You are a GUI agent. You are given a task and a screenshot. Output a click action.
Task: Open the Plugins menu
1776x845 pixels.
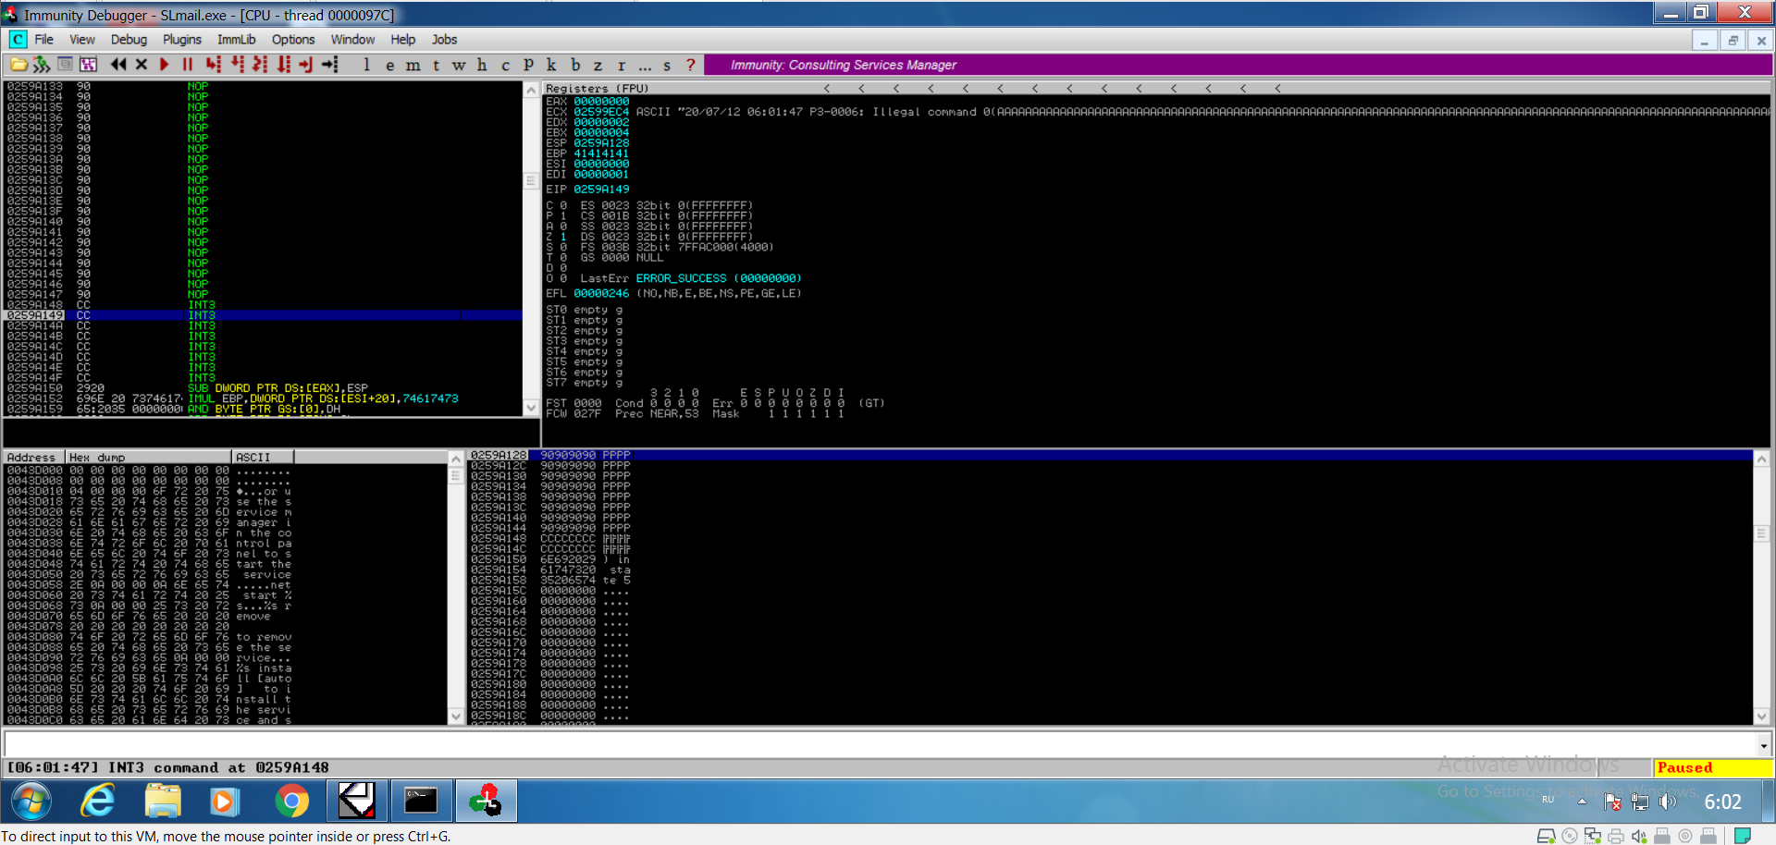coord(182,40)
